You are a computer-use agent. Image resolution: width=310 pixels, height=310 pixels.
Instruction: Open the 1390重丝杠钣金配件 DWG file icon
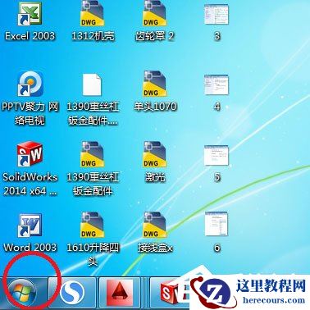pos(92,154)
